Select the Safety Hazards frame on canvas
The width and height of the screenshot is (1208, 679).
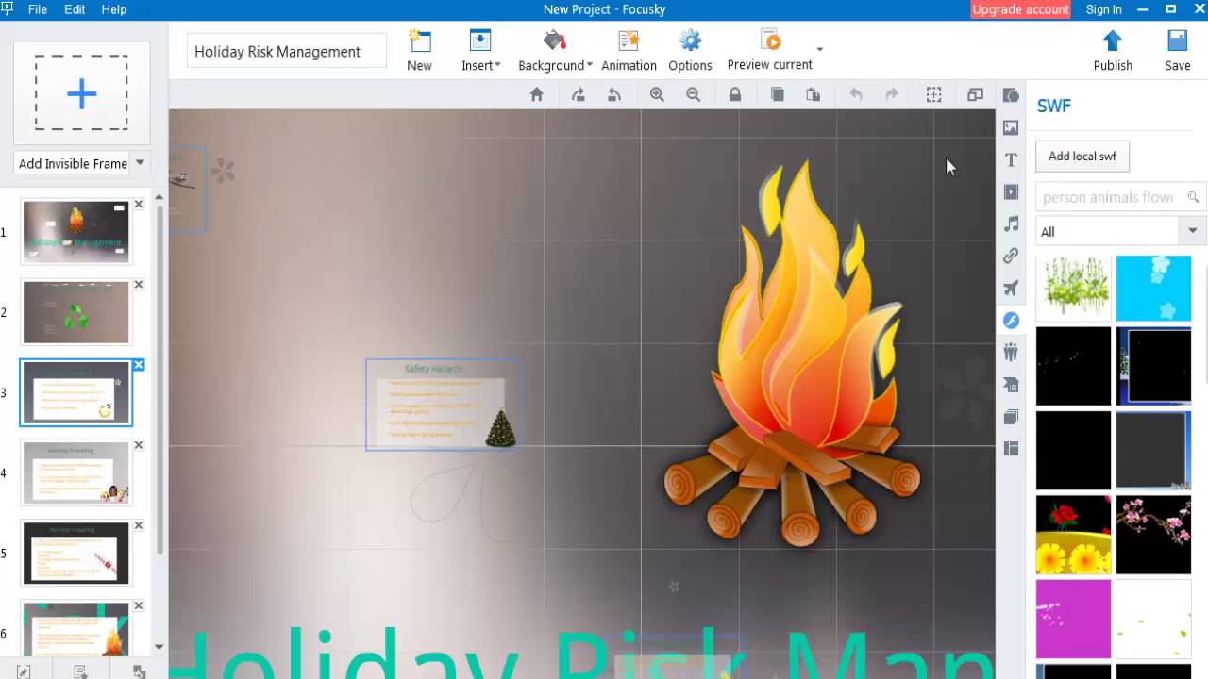pyautogui.click(x=442, y=405)
